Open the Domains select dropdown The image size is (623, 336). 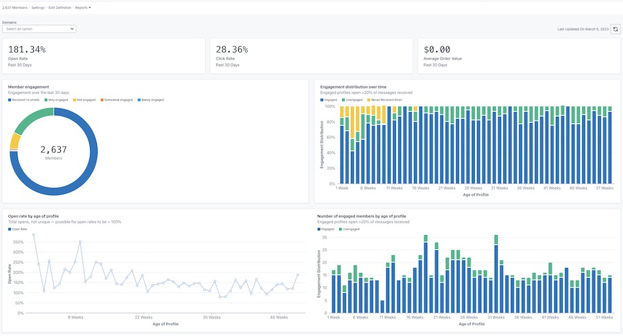click(x=39, y=29)
